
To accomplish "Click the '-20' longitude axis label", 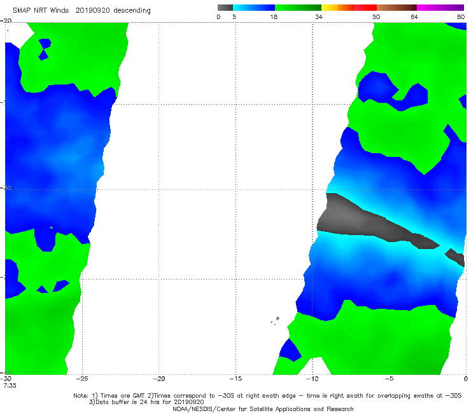I will coord(158,379).
